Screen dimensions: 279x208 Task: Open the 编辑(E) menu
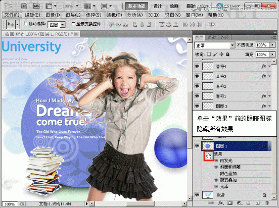[32, 15]
